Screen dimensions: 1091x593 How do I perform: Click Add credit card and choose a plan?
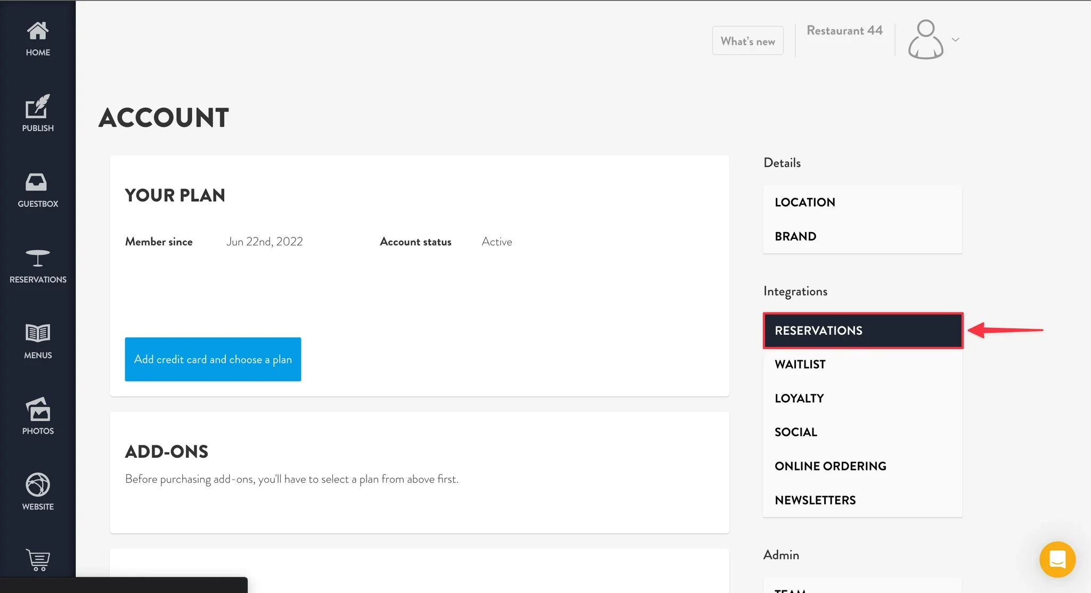213,359
